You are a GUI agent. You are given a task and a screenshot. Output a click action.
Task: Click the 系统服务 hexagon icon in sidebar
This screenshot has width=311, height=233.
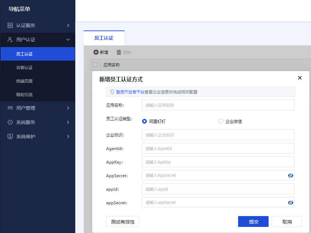pos(10,122)
